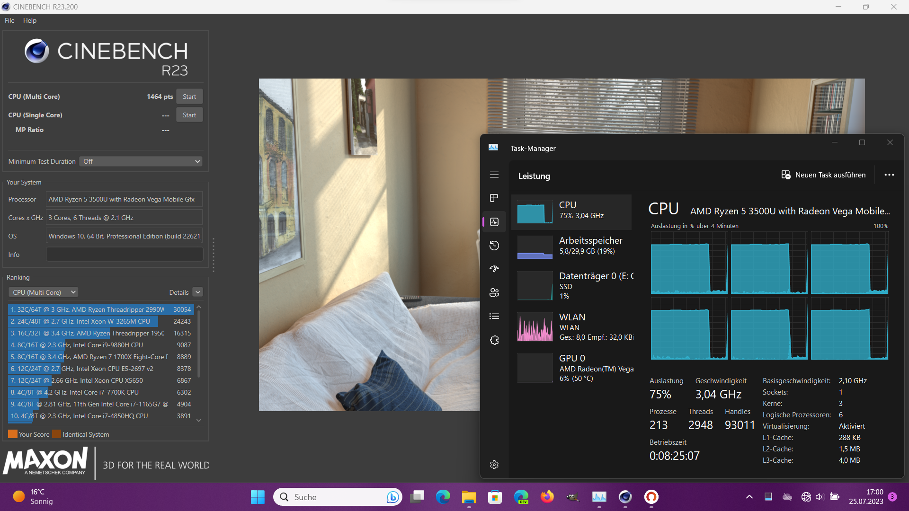Open Task Manager hamburger navigation menu
The height and width of the screenshot is (511, 909).
(494, 175)
